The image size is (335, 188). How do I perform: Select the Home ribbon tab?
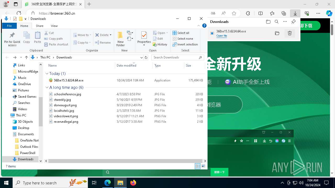tap(24, 26)
